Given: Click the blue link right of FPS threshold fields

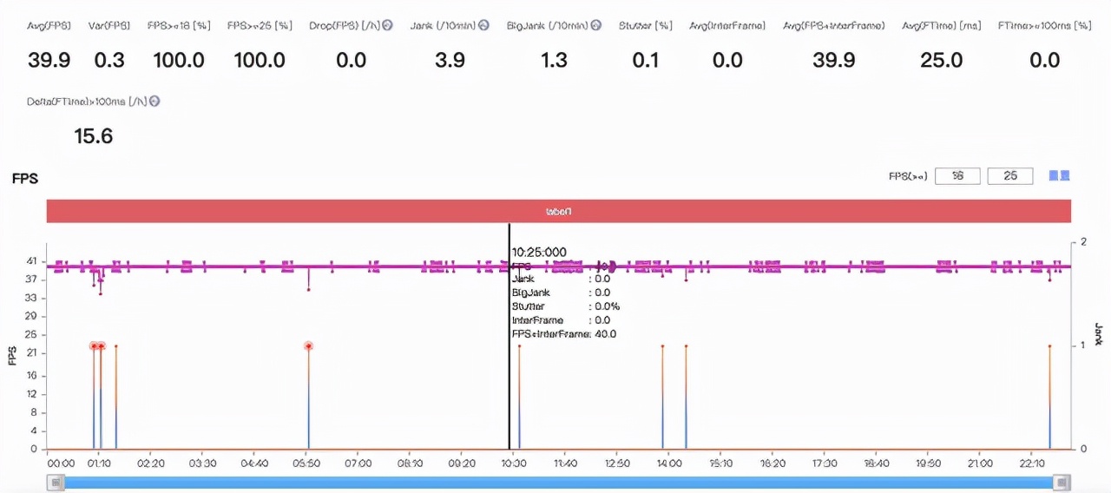Looking at the screenshot, I should coord(1059,176).
